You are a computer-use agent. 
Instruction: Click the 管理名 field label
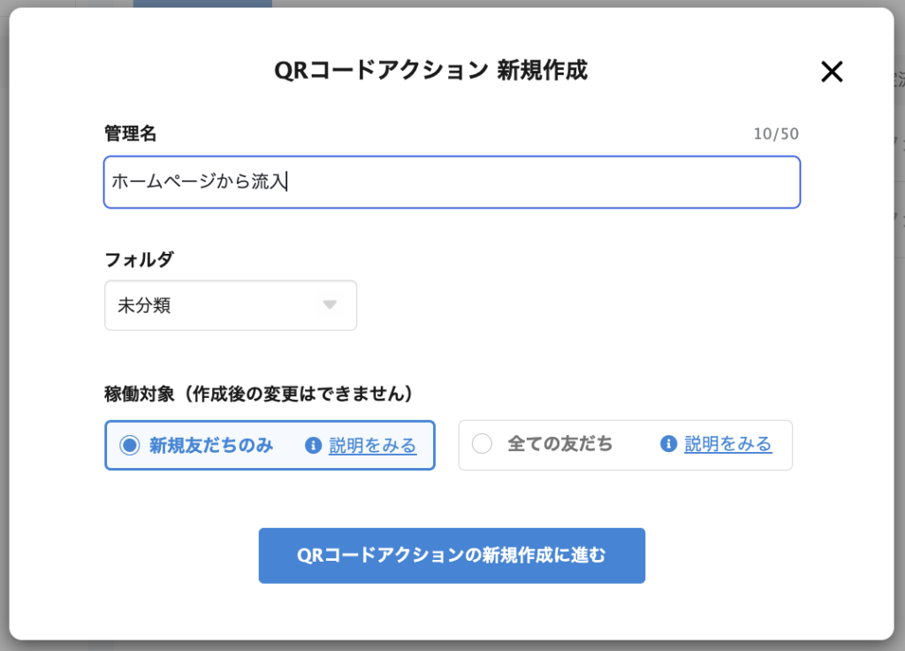pos(130,134)
